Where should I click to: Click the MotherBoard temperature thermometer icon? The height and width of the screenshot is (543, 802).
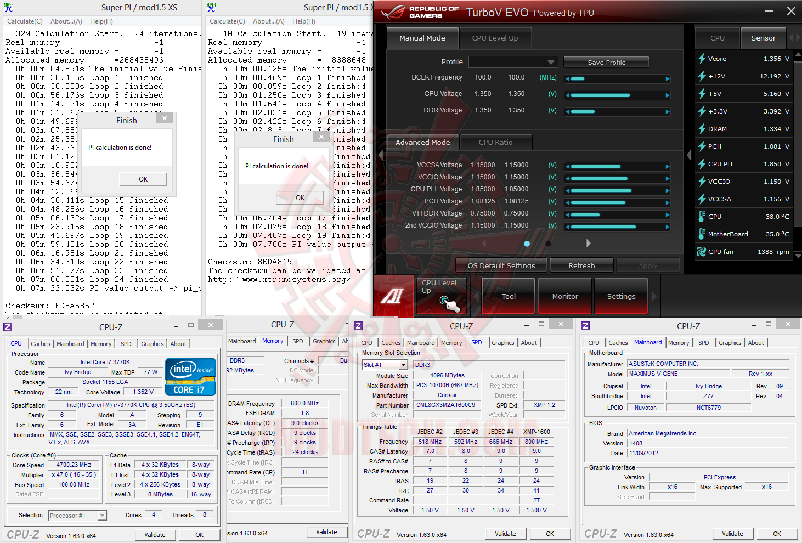tap(702, 234)
